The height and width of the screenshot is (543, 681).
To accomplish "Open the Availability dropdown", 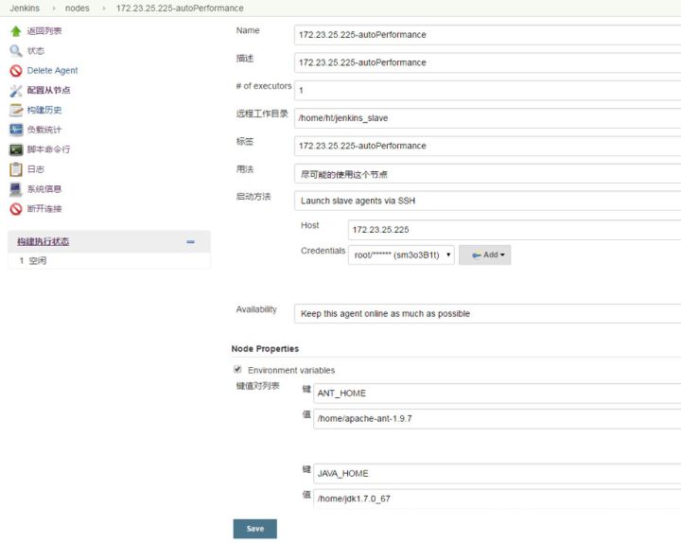I will pos(487,314).
